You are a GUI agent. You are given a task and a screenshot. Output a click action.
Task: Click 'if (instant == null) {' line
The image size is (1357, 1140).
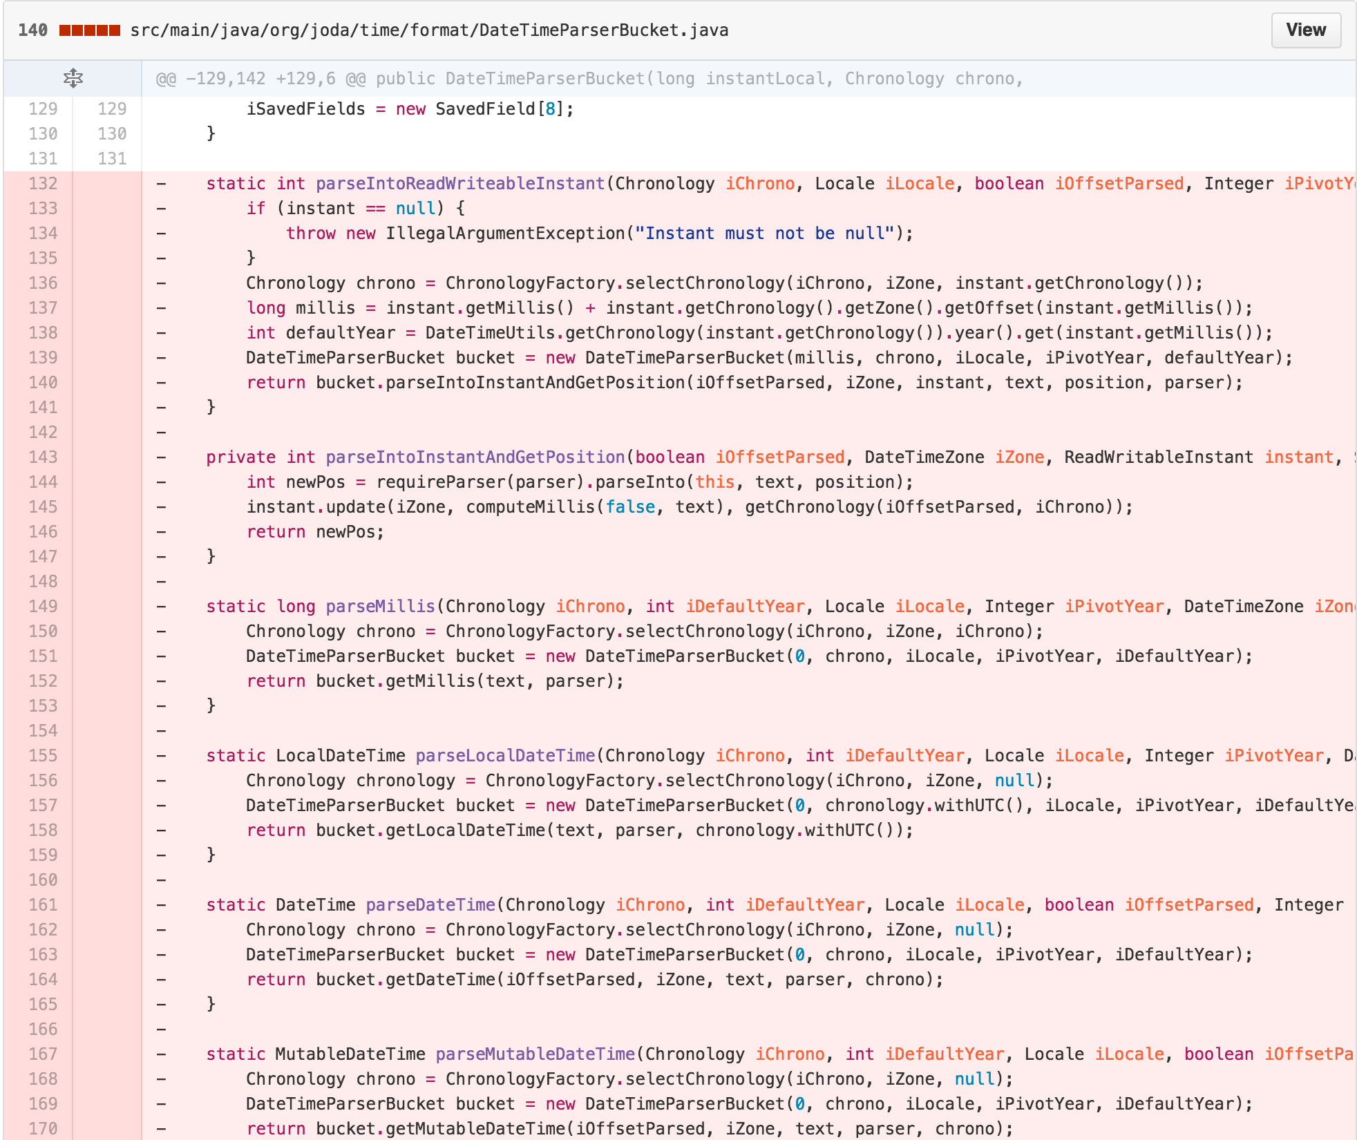tap(356, 209)
